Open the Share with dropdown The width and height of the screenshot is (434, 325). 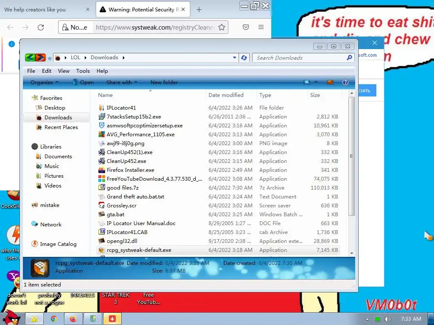pos(122,82)
